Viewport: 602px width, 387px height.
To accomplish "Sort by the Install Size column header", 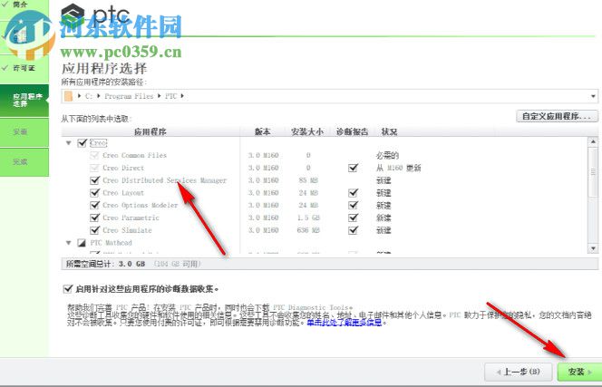I will click(307, 131).
